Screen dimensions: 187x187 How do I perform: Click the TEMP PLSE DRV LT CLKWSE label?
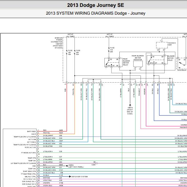(25, 137)
